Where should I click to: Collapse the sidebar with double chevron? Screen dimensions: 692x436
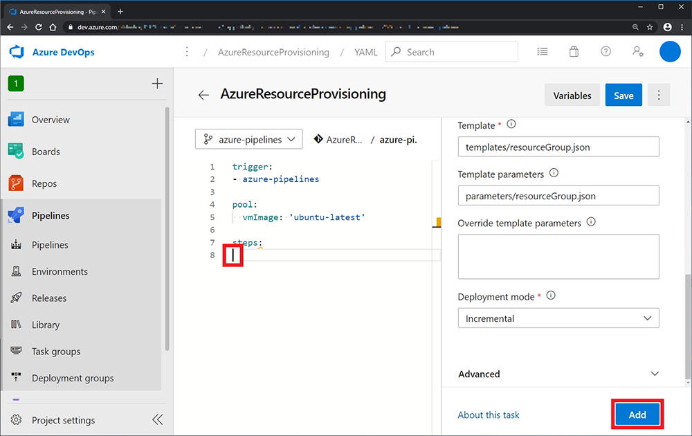coord(158,419)
